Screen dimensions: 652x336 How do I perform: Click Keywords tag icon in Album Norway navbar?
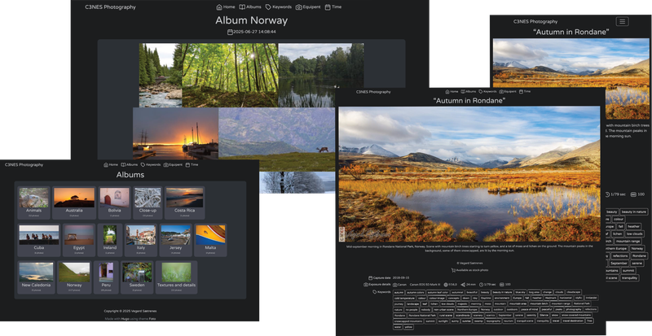point(268,7)
